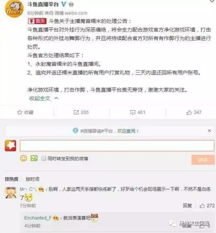Switch to the 按时间 comment tab
This screenshot has width=216, height=233.
coord(32,179)
